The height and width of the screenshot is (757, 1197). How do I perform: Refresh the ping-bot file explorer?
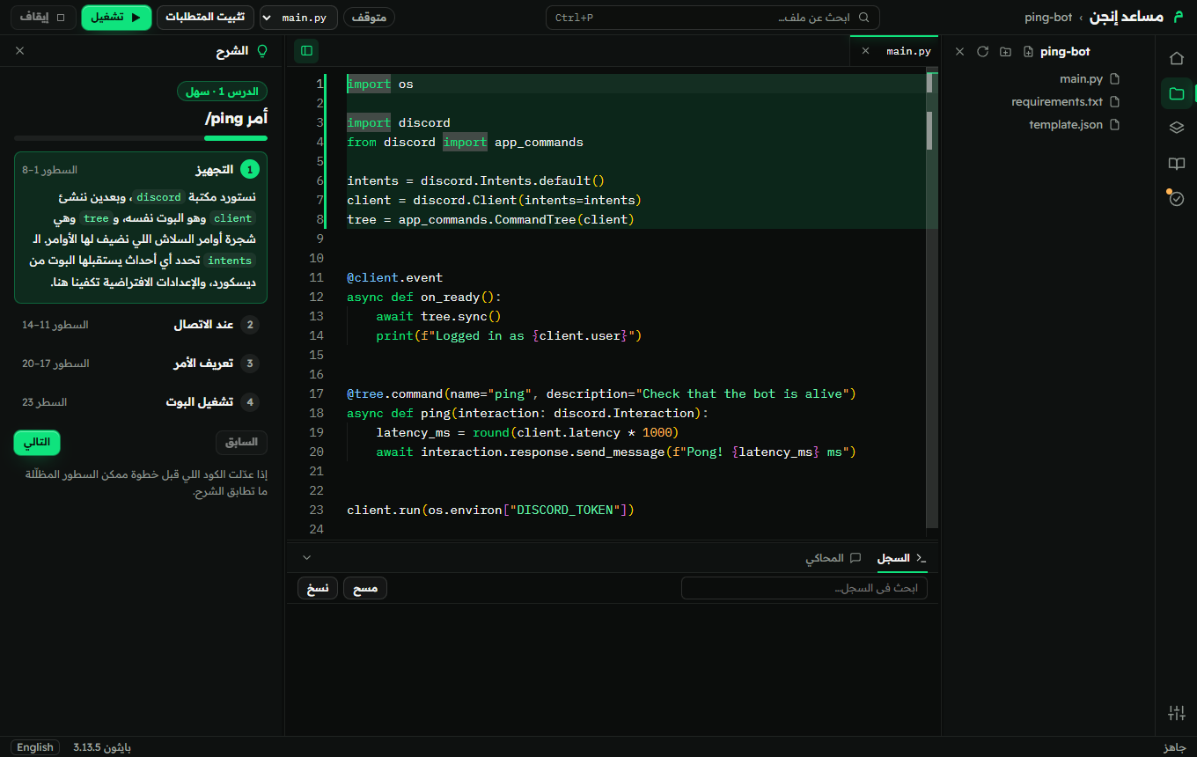[983, 52]
